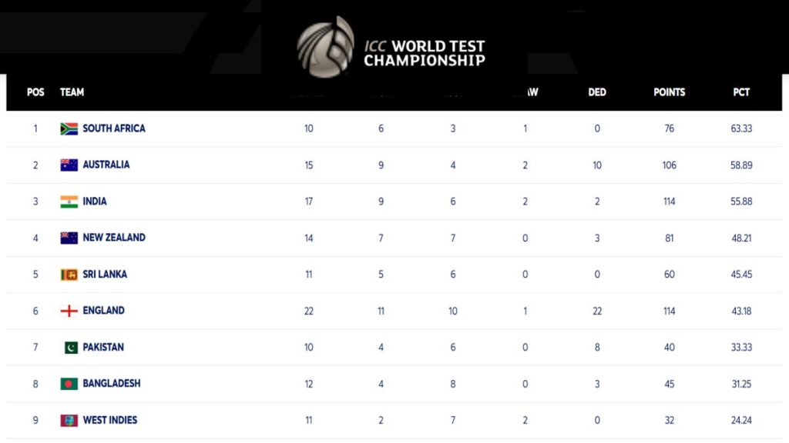Click the ICC World Test Championship logo
Image resolution: width=789 pixels, height=443 pixels.
[391, 46]
